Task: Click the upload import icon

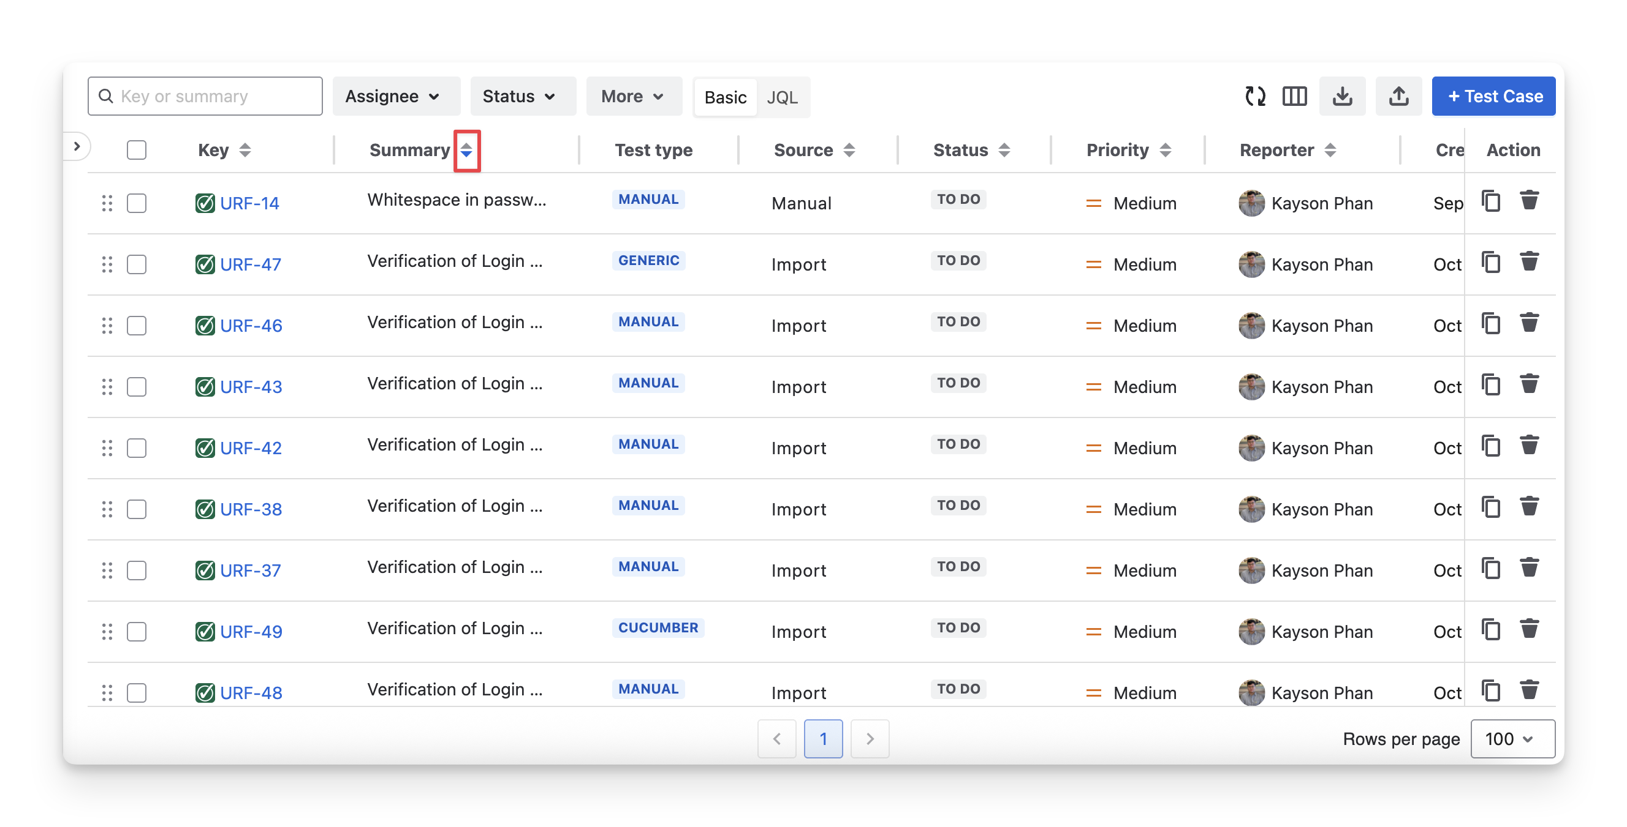Action: pos(1398,97)
